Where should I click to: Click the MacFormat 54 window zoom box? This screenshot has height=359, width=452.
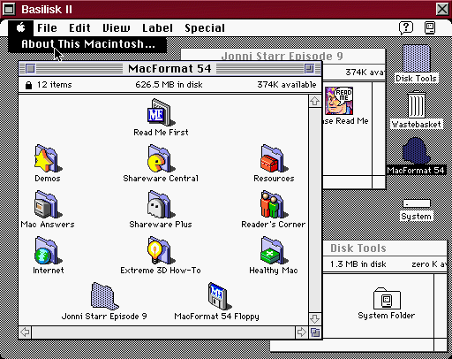pyautogui.click(x=309, y=69)
